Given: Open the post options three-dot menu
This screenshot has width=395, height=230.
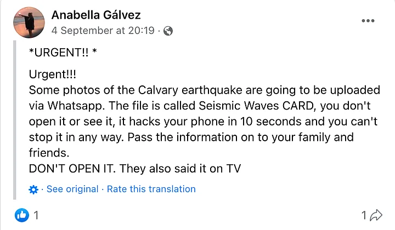Looking at the screenshot, I should pos(368,21).
